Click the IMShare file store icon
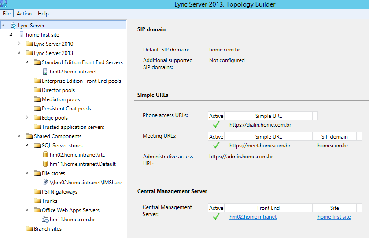The height and width of the screenshot is (238, 369). (x=45, y=183)
